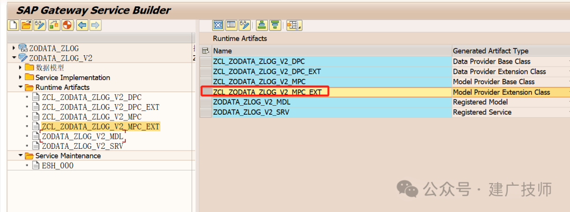This screenshot has width=570, height=212.
Task: Click the Runtime Artifacts open folder icon
Action: click(29, 87)
